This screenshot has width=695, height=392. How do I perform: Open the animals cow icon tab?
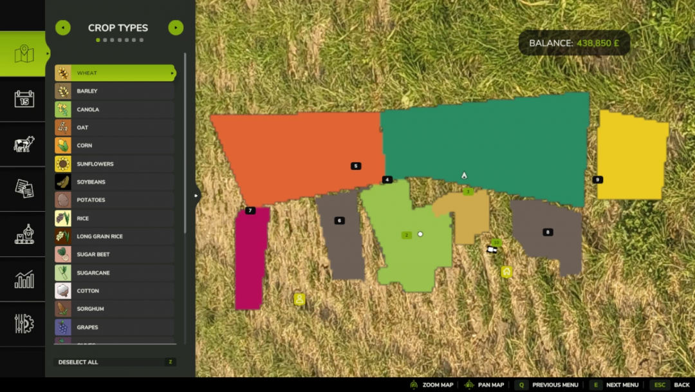coord(24,144)
